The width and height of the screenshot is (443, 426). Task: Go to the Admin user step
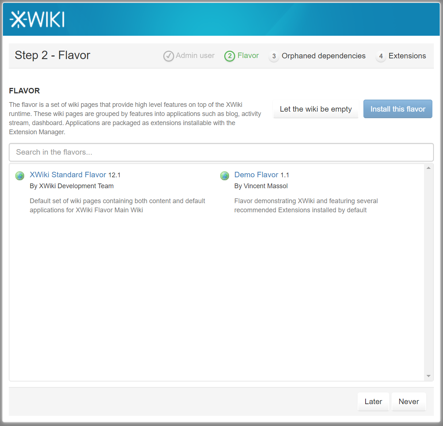[x=195, y=55]
